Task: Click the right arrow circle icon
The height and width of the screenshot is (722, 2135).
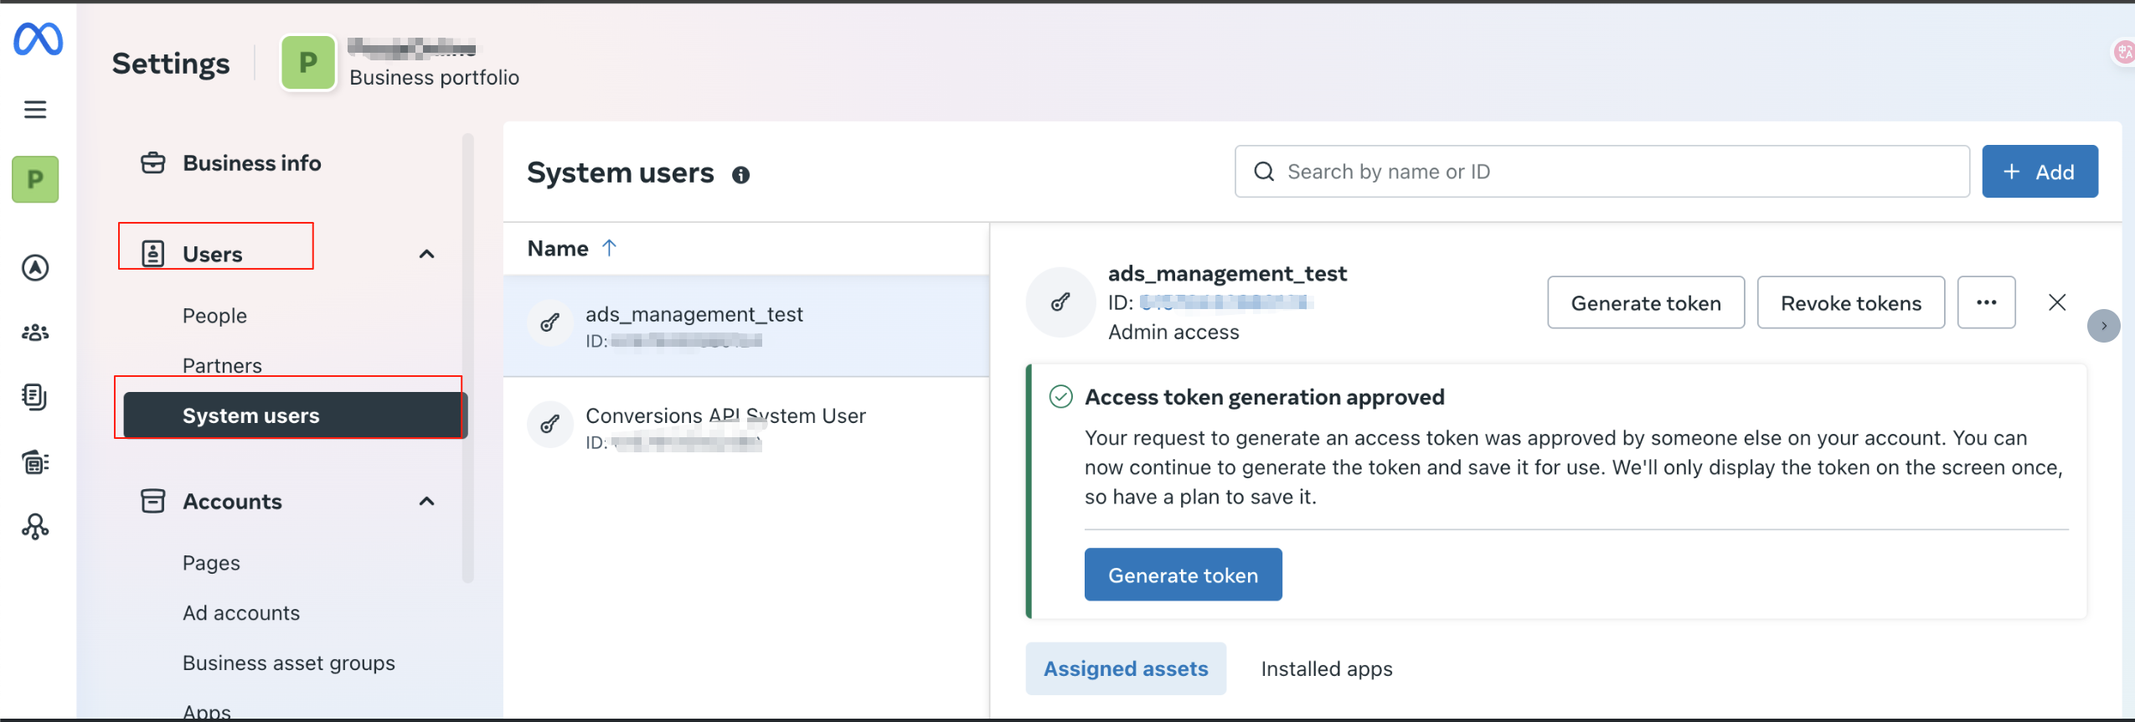Action: coord(2102,326)
